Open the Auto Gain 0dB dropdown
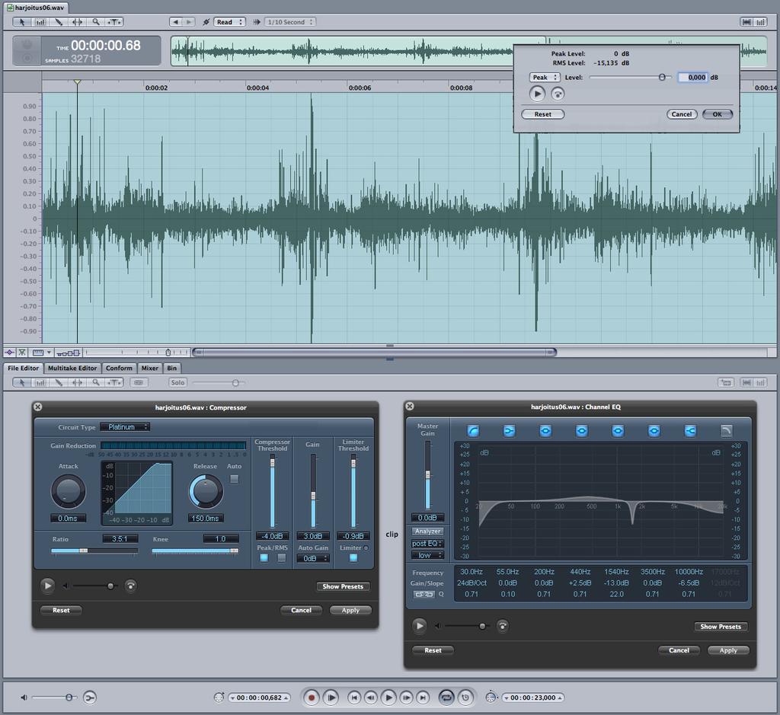The width and height of the screenshot is (780, 715). coord(313,558)
